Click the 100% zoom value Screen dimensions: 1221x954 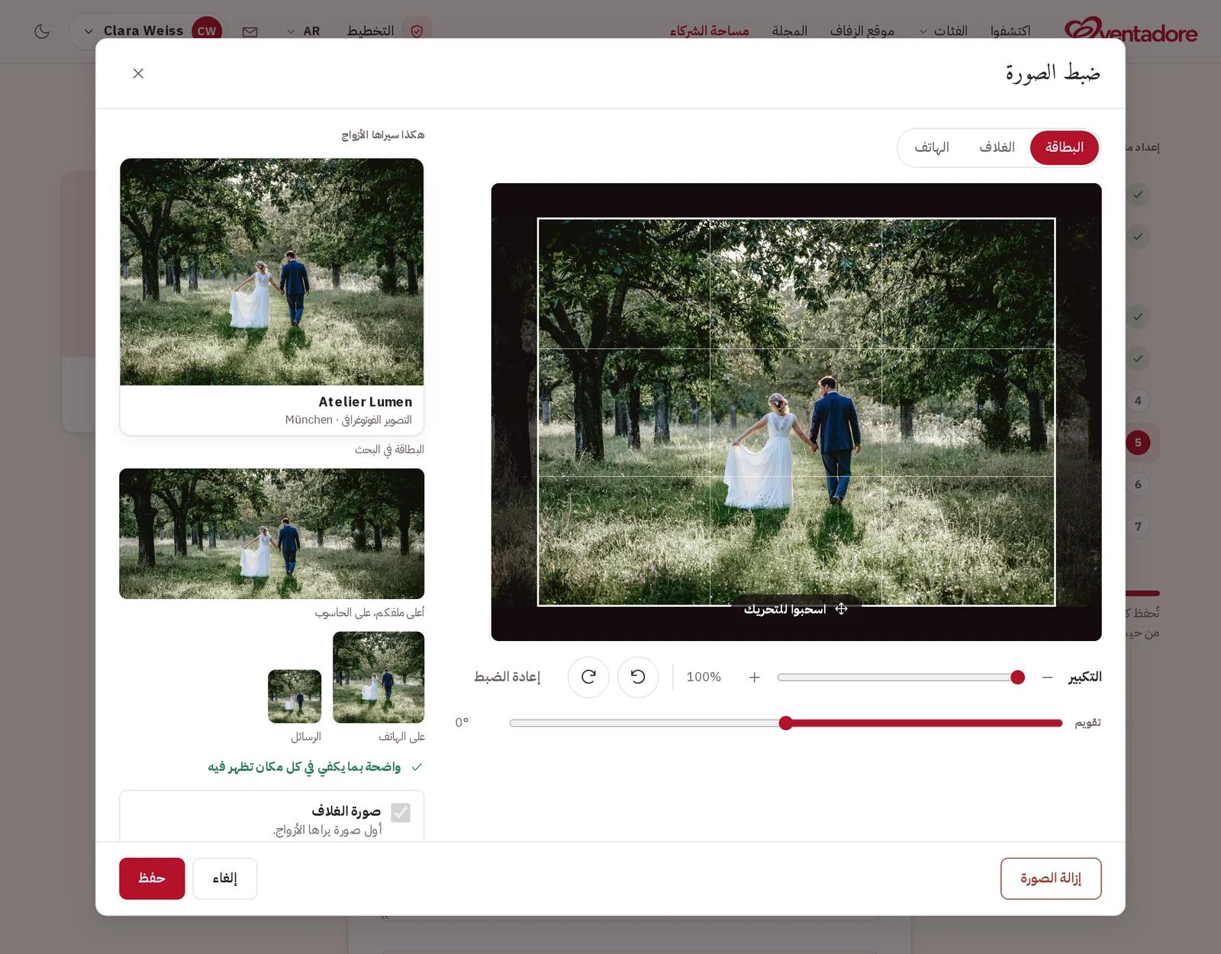[704, 677]
